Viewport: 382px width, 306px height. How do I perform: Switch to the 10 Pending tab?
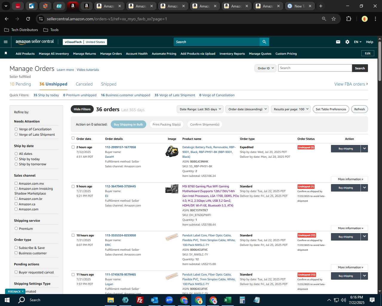20,84
